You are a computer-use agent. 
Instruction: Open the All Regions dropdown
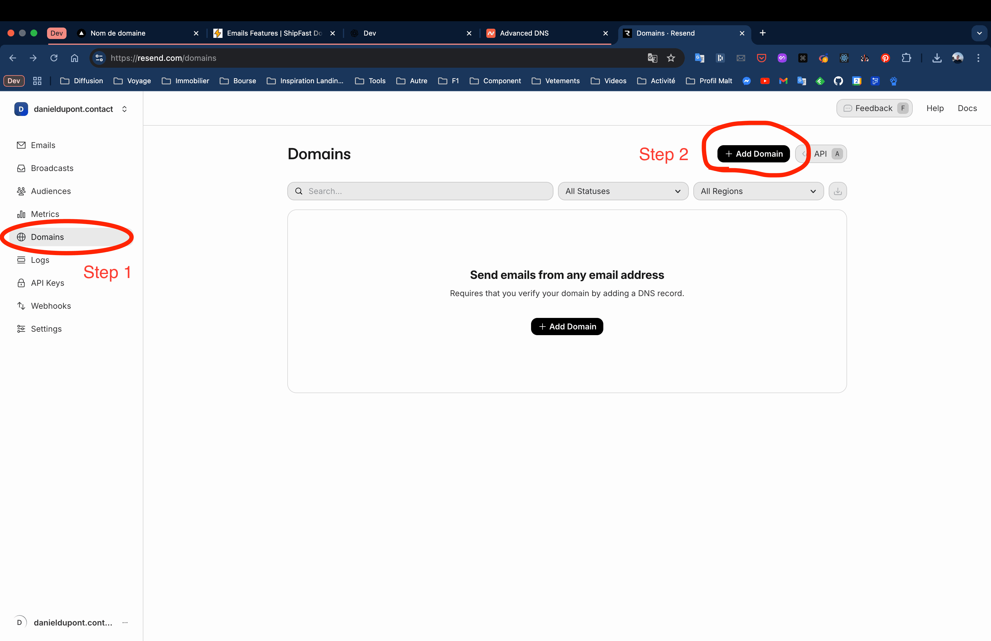pyautogui.click(x=758, y=191)
